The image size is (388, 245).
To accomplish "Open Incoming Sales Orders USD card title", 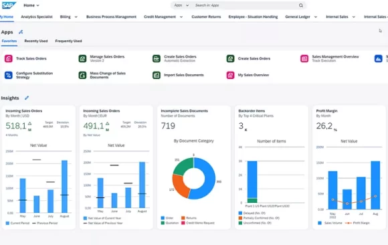I will (24, 111).
